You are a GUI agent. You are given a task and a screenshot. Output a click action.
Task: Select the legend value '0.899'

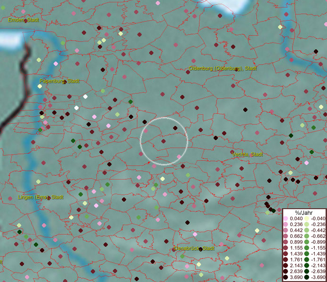click(x=296, y=242)
